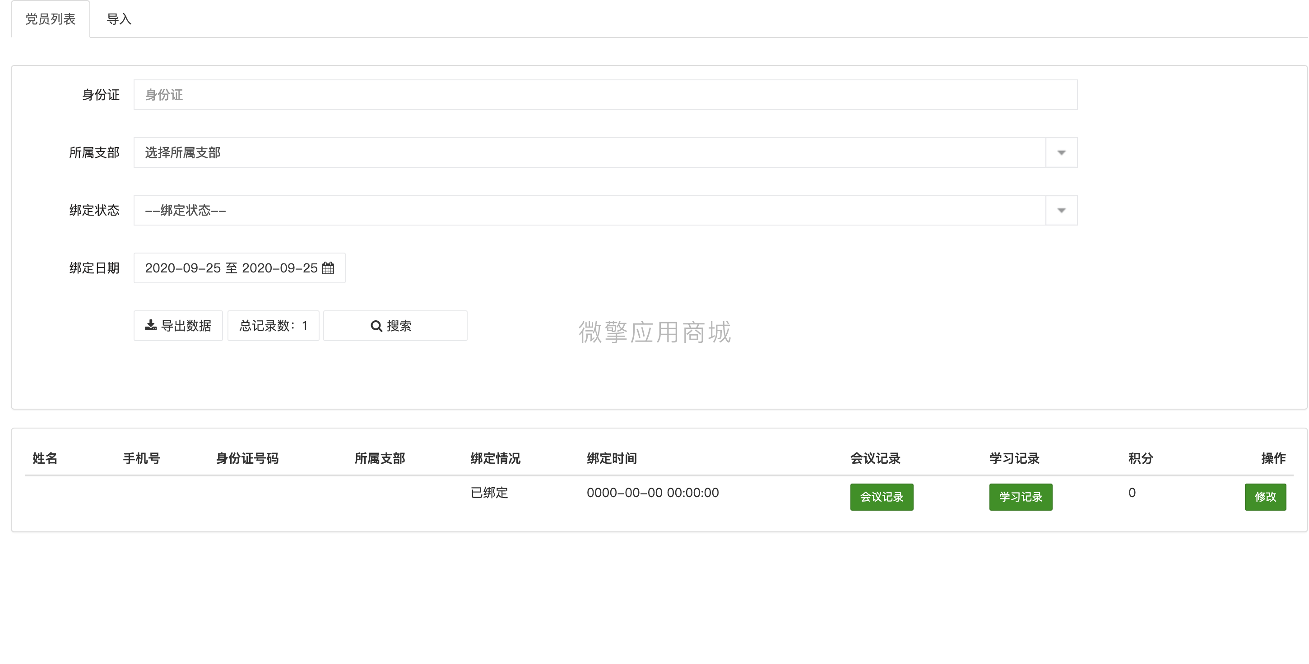Screen dimensions: 1309x664
Task: Open the 绑定日期 date range picker
Action: click(x=239, y=268)
